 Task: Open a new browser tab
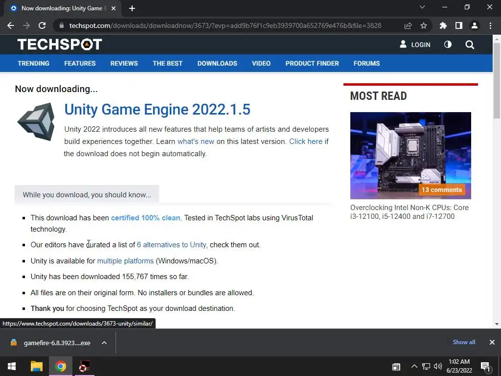click(132, 8)
